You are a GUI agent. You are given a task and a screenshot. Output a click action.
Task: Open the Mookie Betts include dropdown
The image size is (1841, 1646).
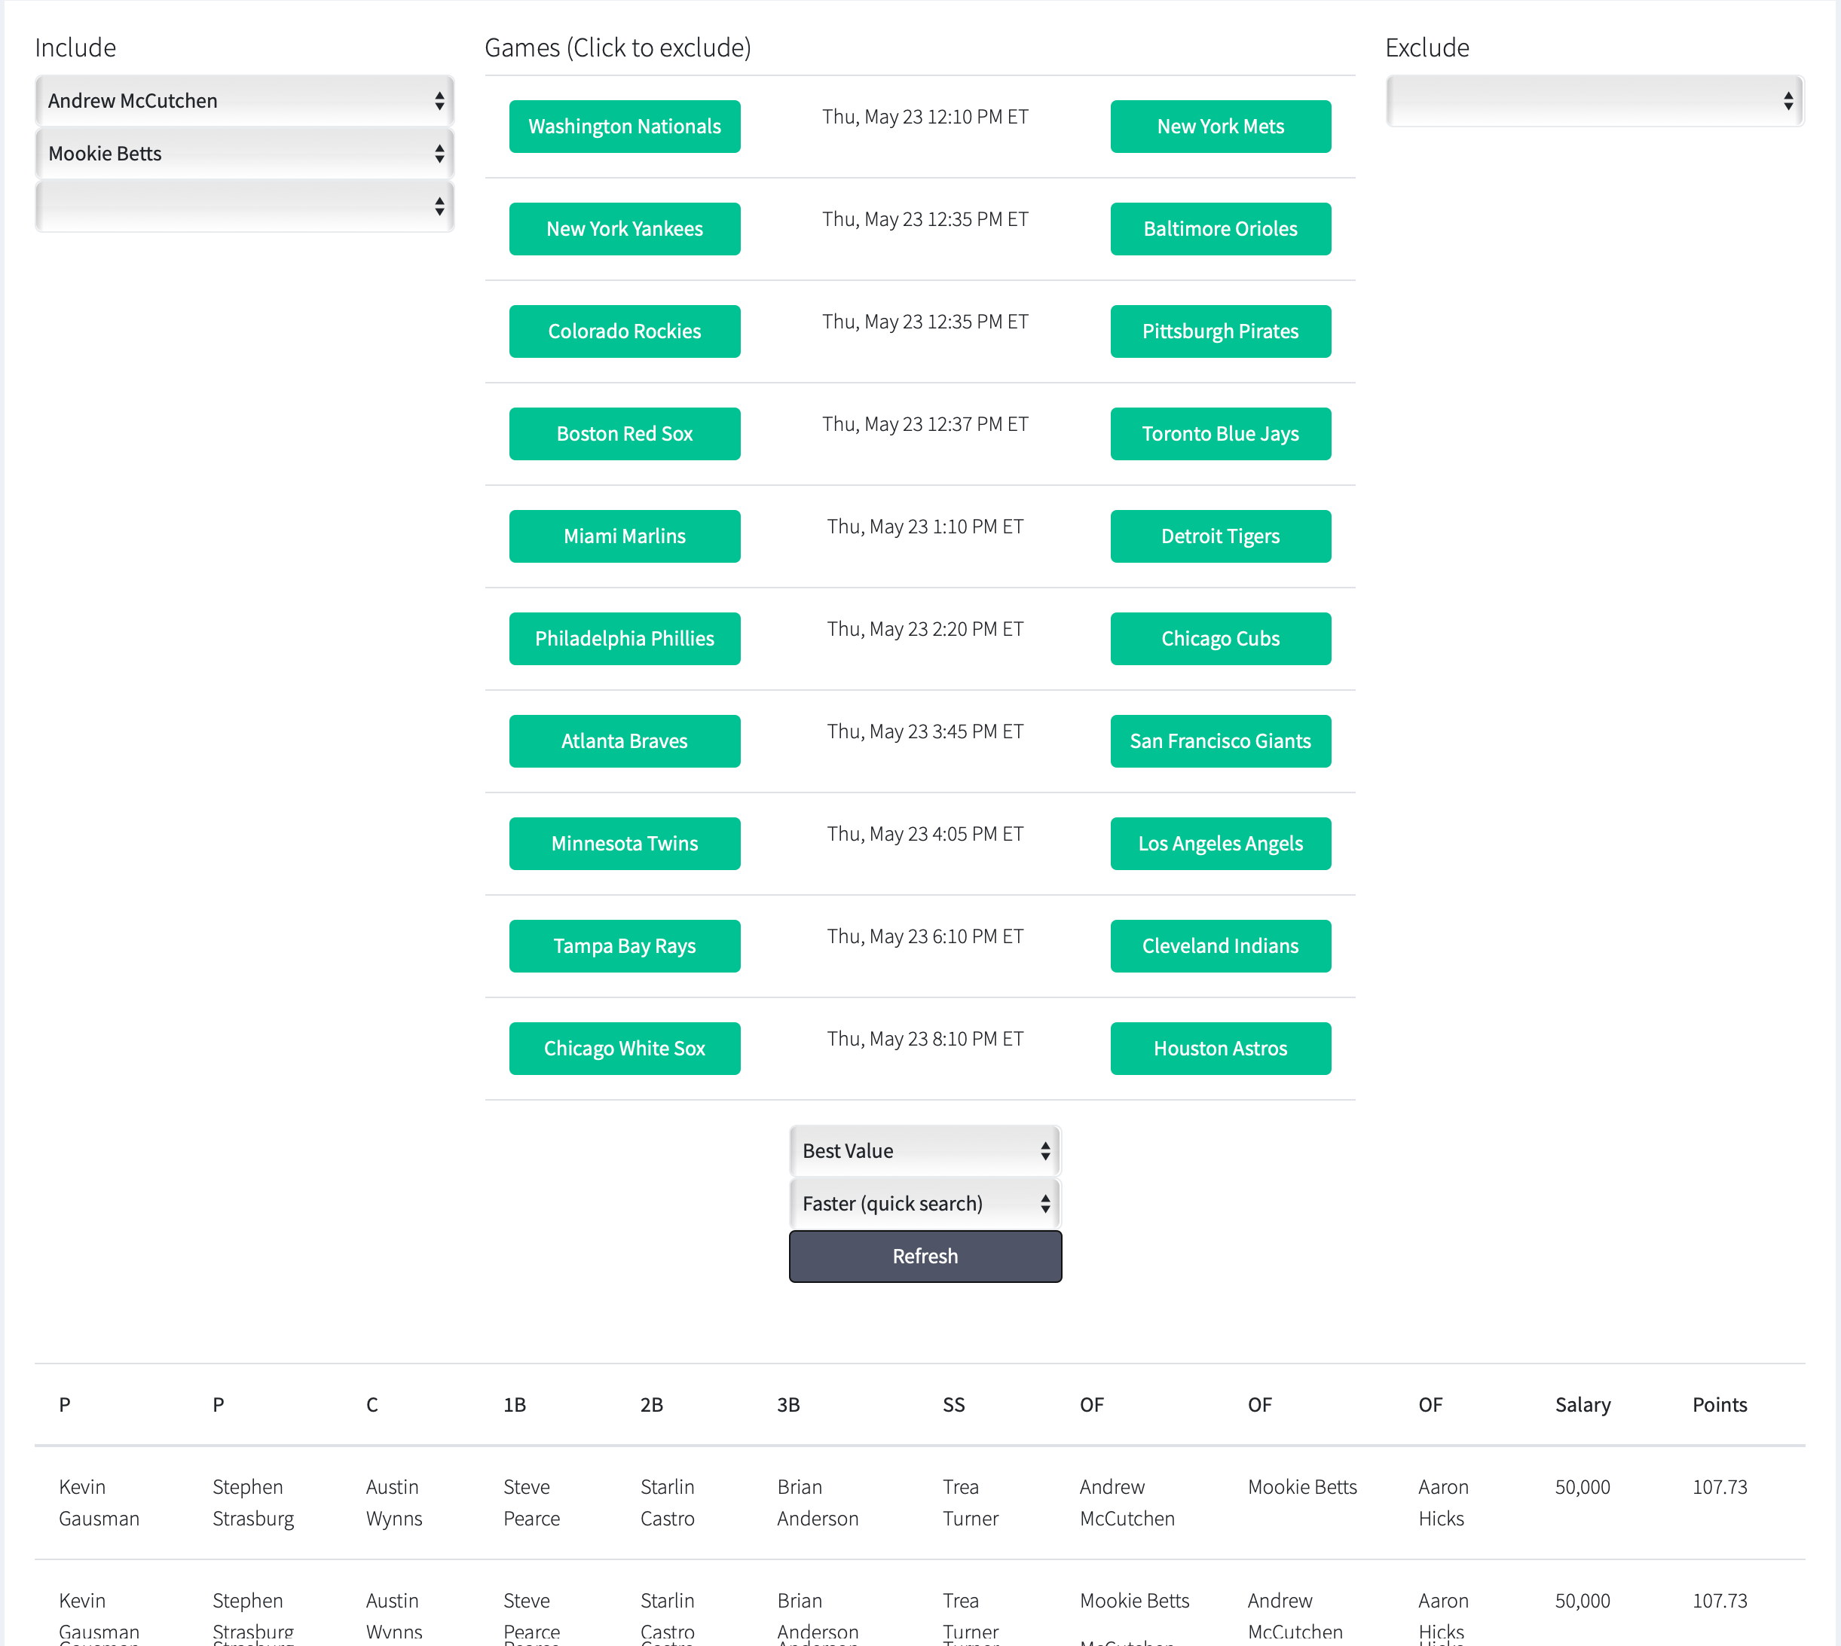pyautogui.click(x=244, y=153)
